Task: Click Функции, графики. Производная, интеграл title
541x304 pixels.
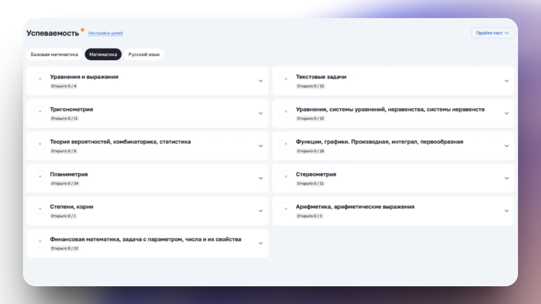Action: 380,142
